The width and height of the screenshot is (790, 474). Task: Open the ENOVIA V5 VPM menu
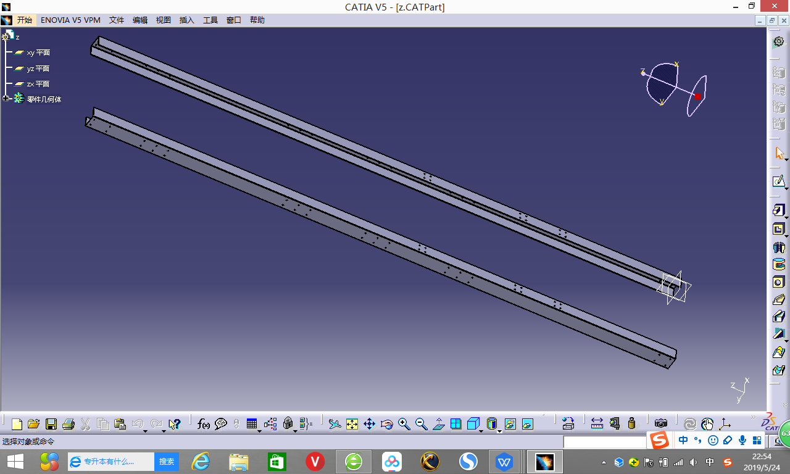click(70, 20)
